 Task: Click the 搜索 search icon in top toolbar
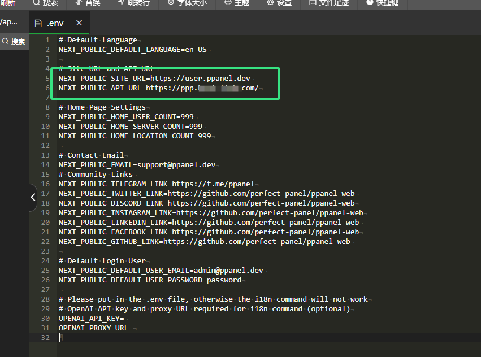(x=37, y=3)
